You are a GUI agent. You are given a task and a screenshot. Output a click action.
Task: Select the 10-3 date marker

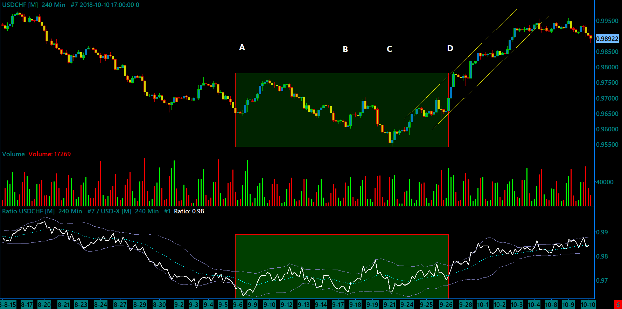pyautogui.click(x=517, y=304)
